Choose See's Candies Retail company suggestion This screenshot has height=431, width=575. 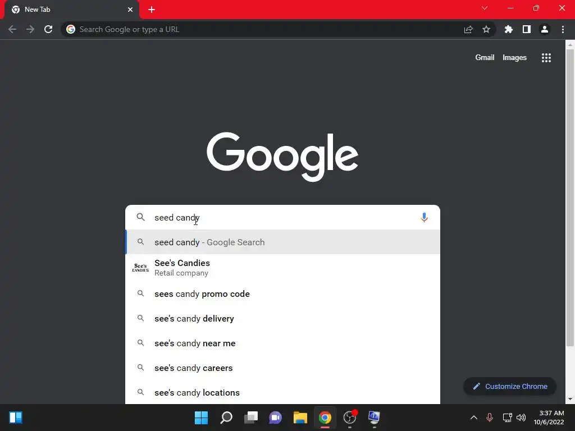coord(283,268)
